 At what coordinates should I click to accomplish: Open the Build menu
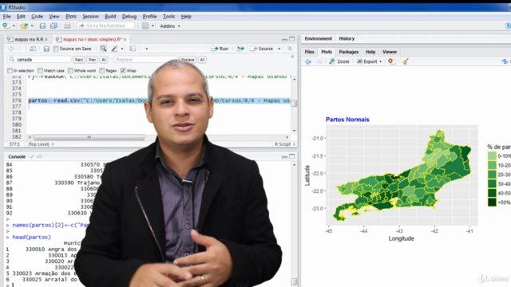[x=110, y=16]
